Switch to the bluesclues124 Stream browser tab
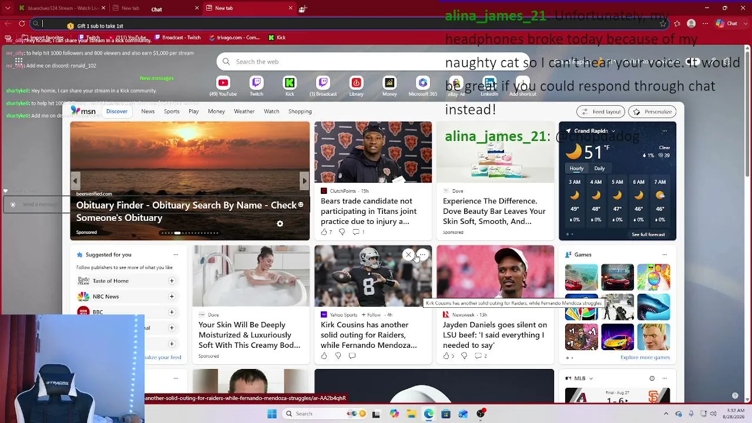The width and height of the screenshot is (752, 423). [59, 8]
